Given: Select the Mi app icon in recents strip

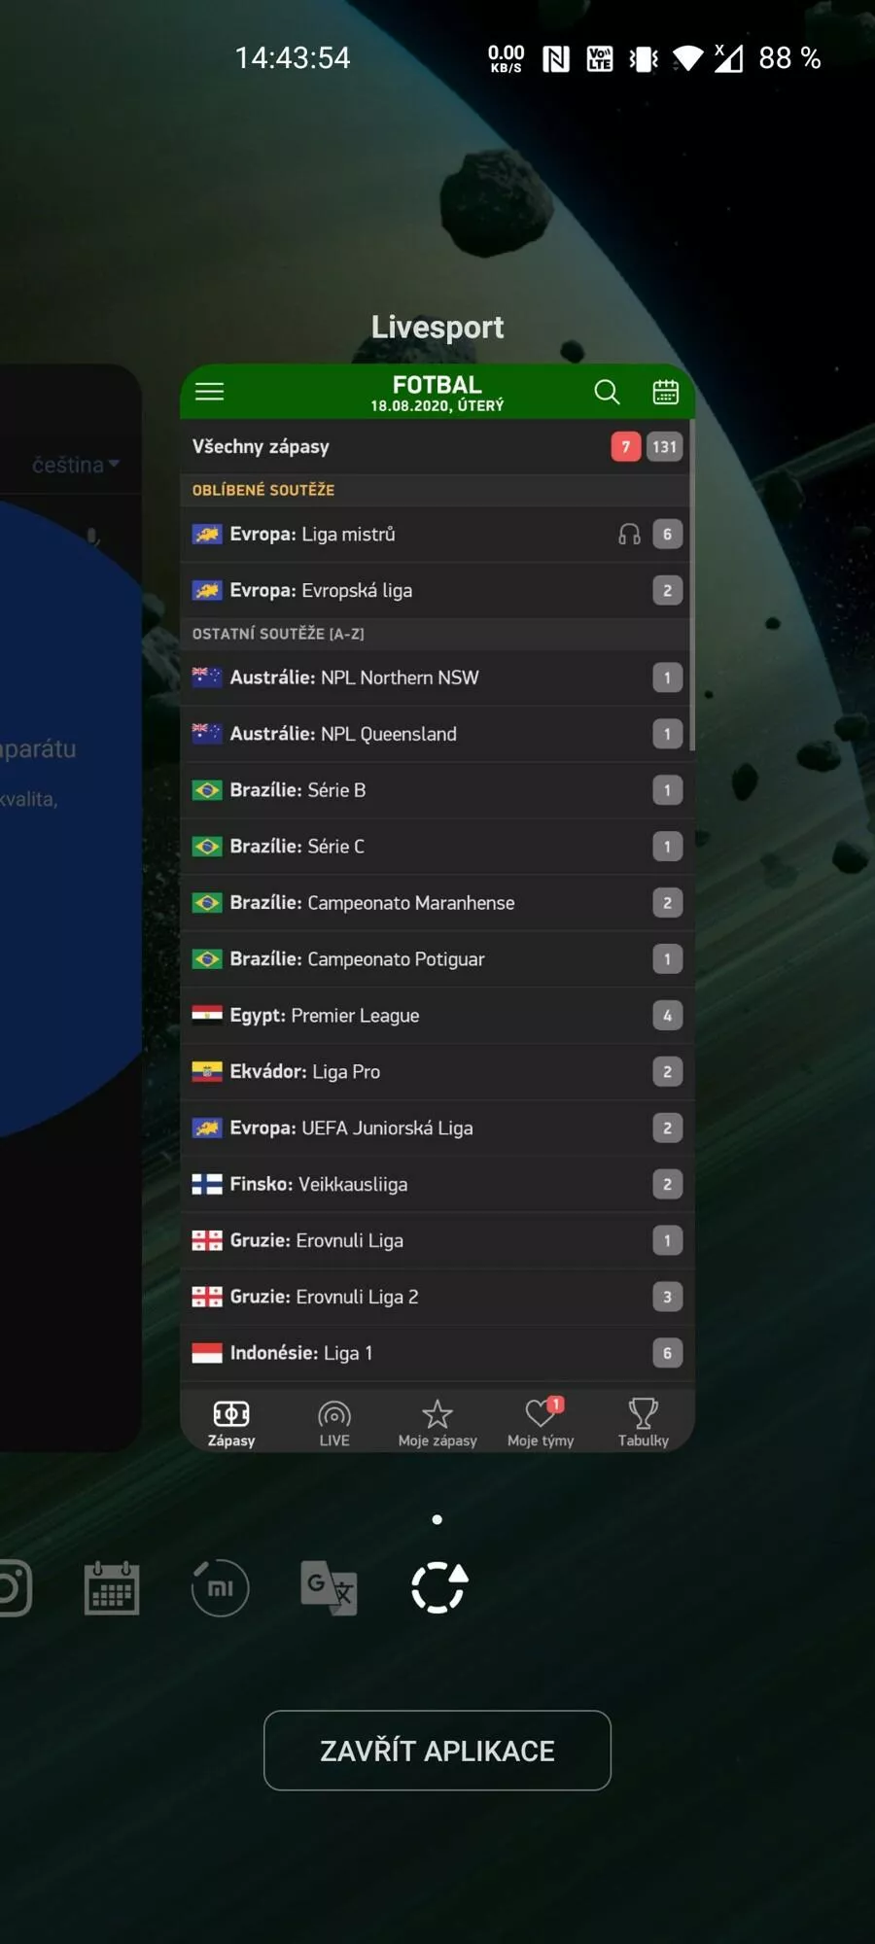Looking at the screenshot, I should tap(221, 1587).
